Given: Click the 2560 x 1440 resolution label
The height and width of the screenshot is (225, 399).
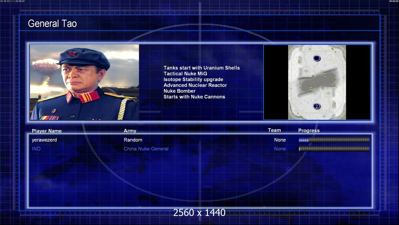Looking at the screenshot, I should pos(199,213).
